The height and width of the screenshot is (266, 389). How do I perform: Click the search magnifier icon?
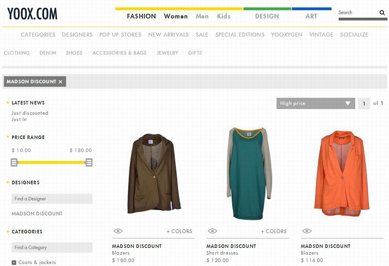(382, 13)
